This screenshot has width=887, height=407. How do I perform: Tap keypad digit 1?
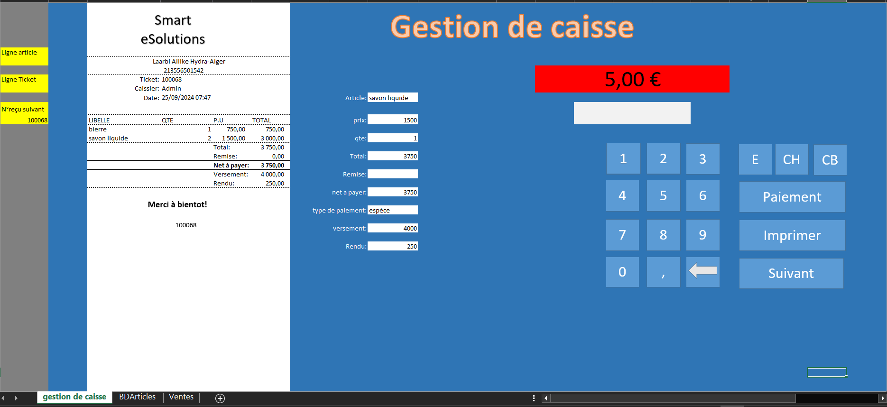point(623,158)
